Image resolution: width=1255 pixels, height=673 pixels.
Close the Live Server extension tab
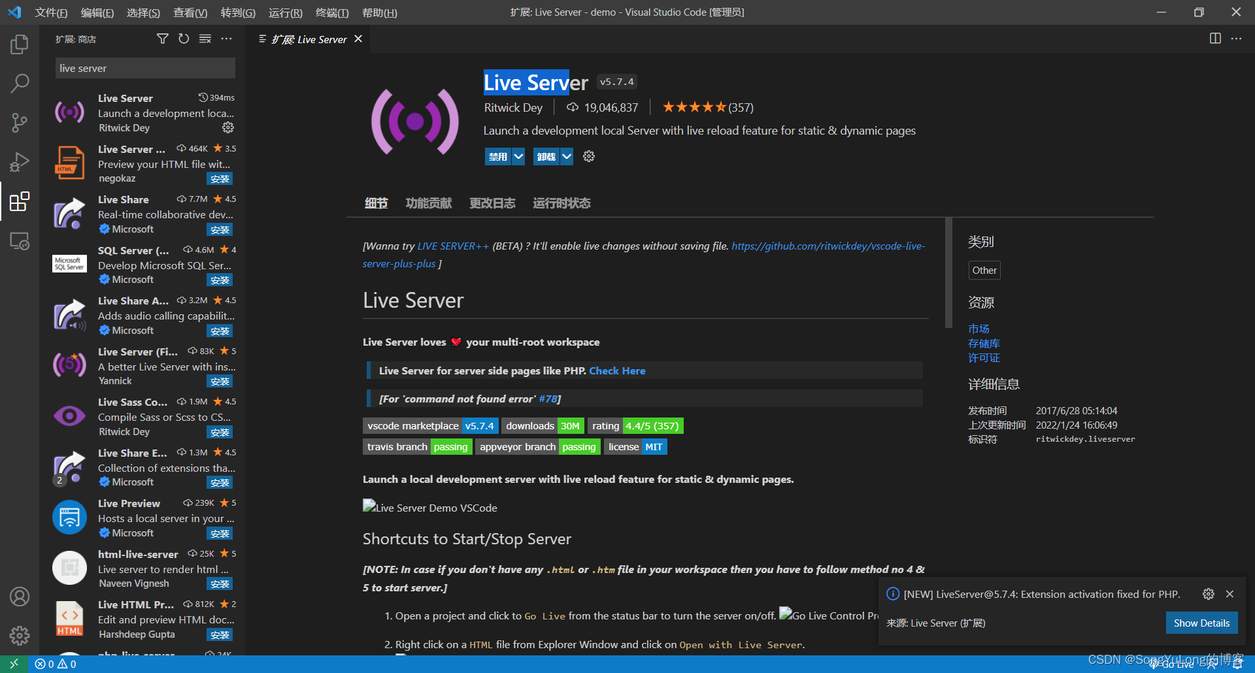click(x=358, y=39)
